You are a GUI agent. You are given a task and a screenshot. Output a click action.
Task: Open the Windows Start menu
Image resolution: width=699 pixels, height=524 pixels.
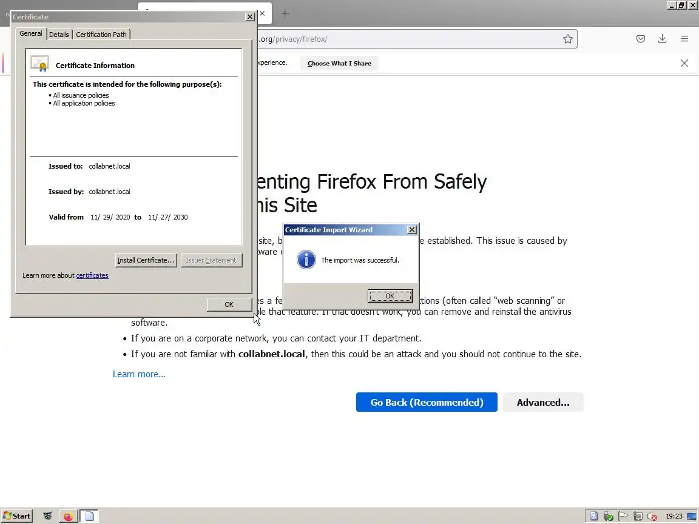coord(17,516)
